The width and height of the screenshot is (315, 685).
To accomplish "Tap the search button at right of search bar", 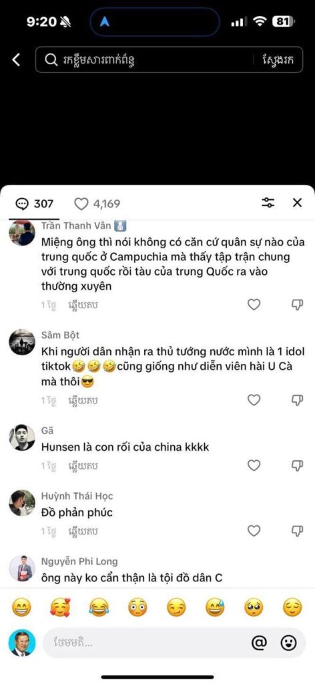I will (278, 60).
